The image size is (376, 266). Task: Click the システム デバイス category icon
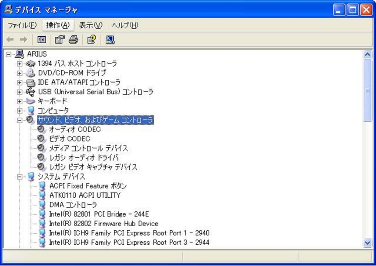point(31,176)
